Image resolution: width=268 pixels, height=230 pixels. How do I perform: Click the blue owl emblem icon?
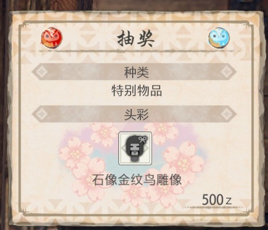[219, 38]
